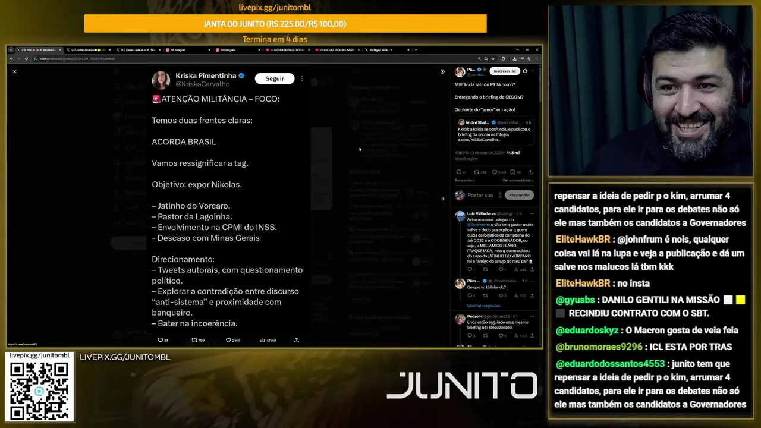Open a new browser tab with plus button
The height and width of the screenshot is (428, 761).
click(416, 50)
